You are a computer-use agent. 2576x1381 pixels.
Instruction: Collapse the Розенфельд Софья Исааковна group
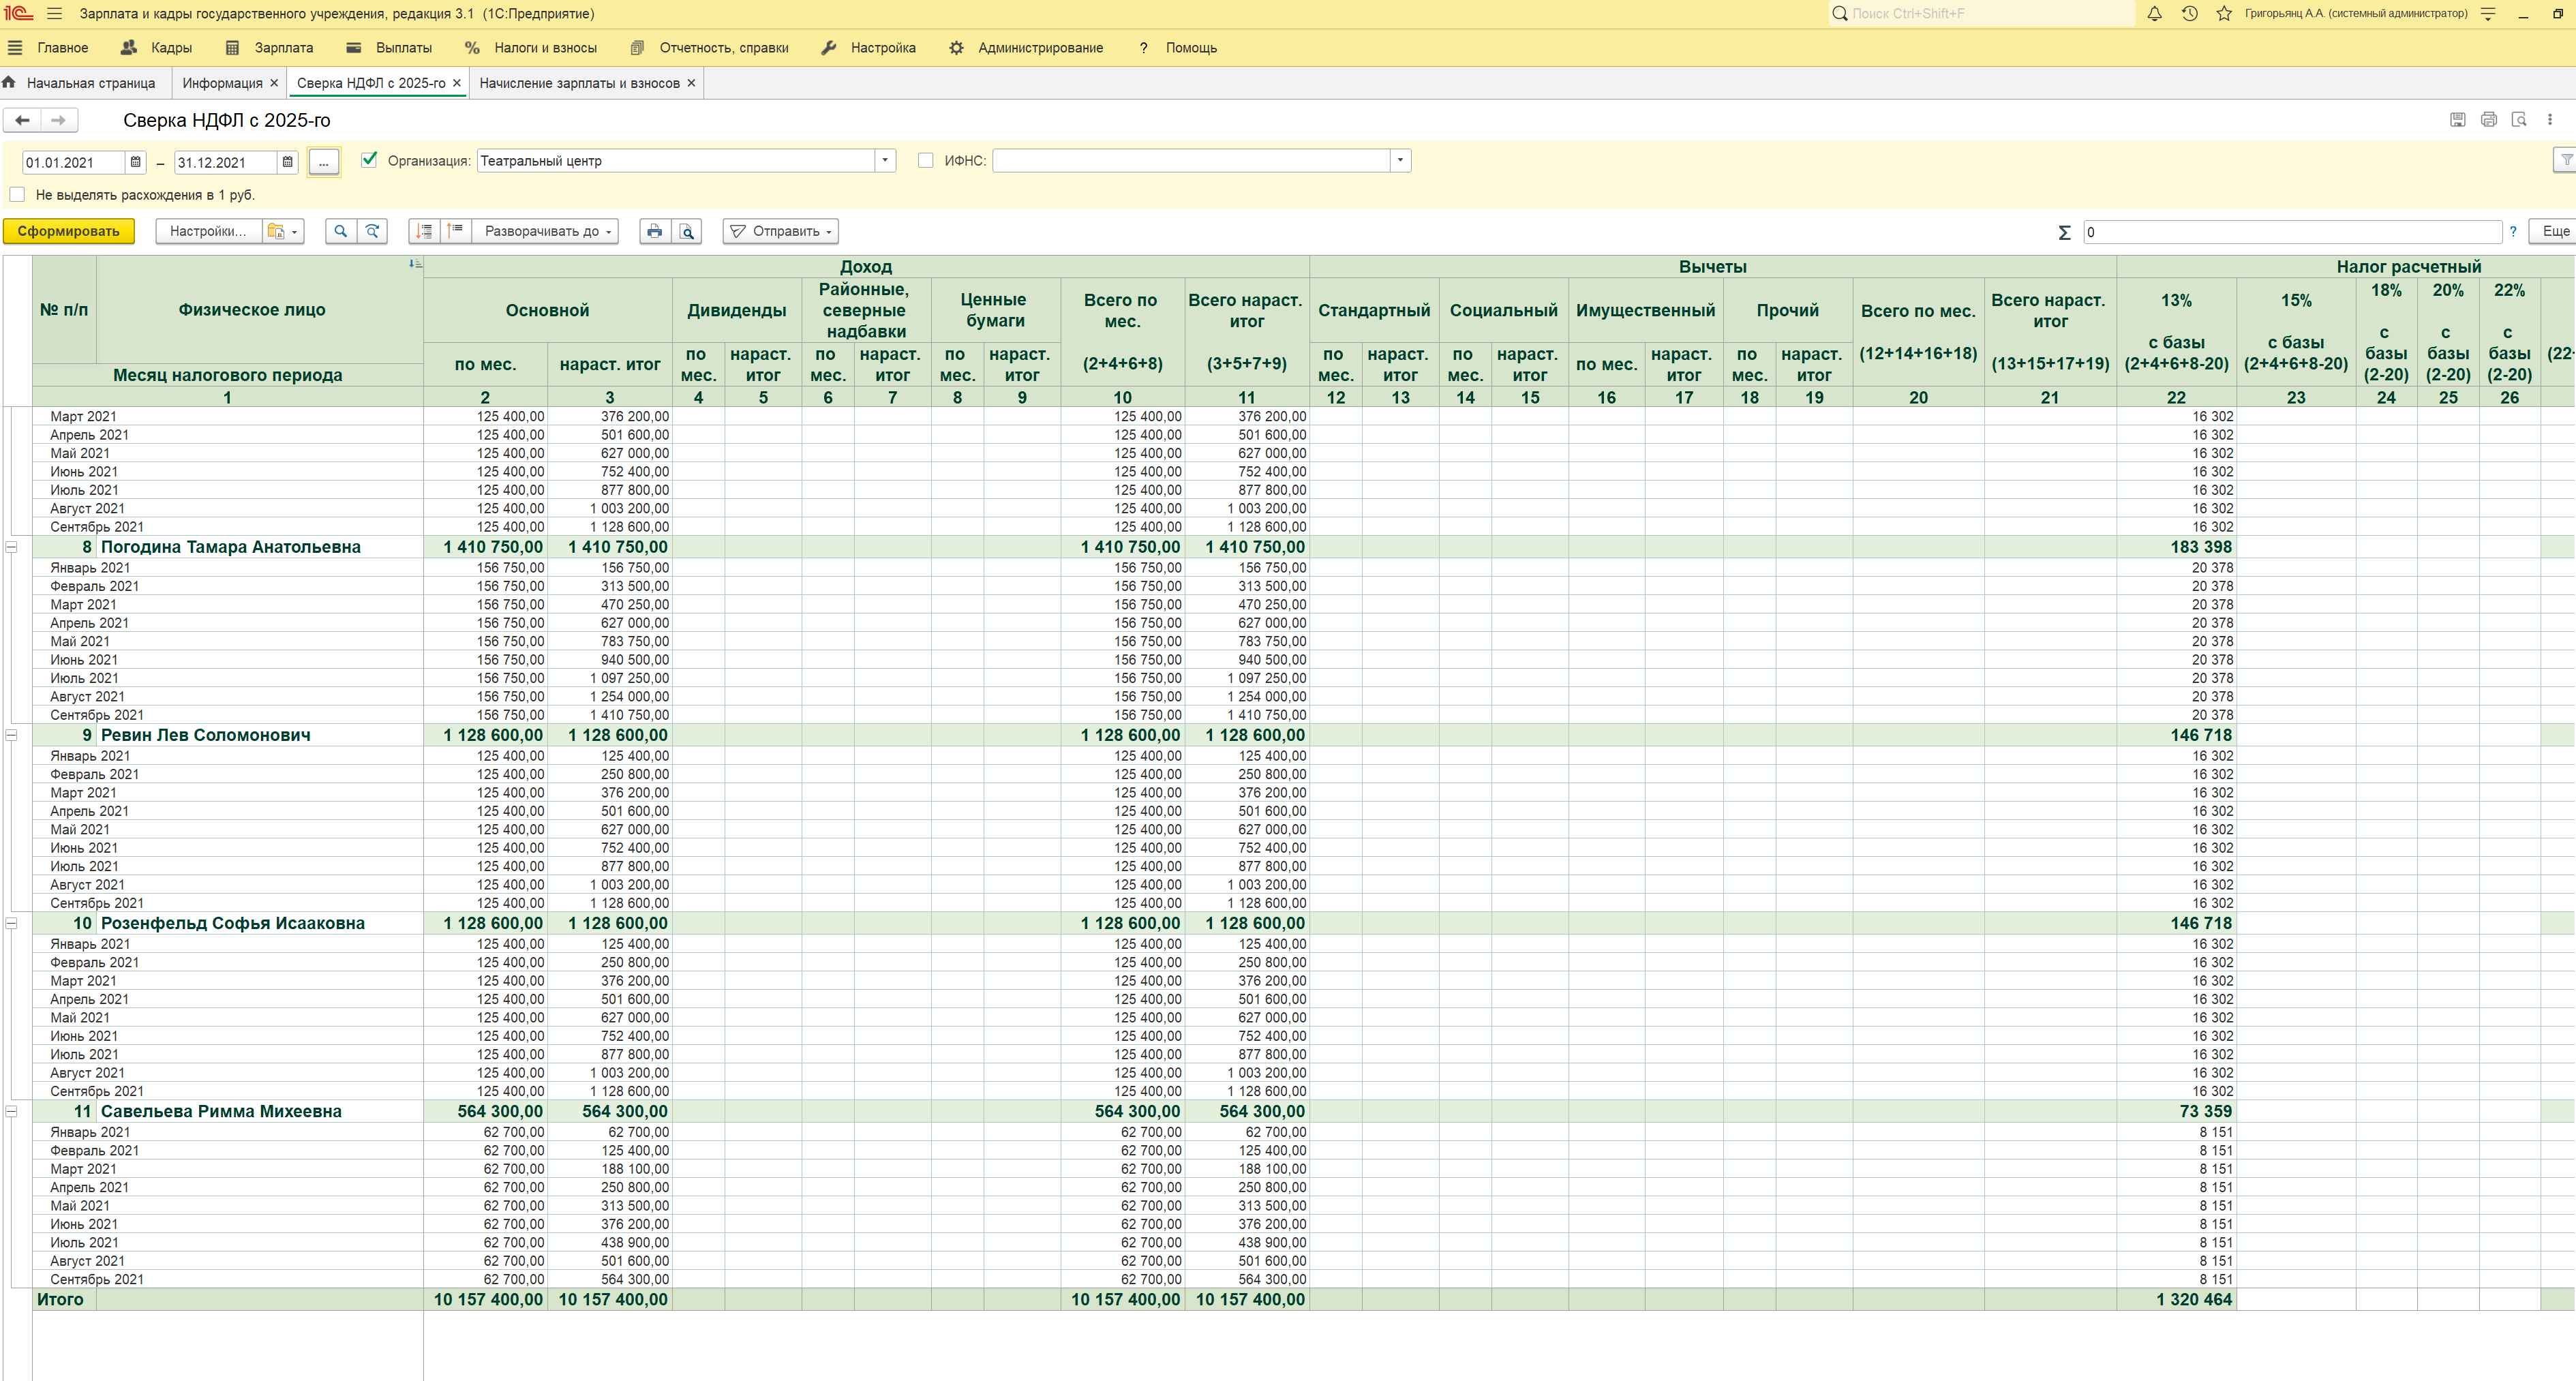click(12, 923)
